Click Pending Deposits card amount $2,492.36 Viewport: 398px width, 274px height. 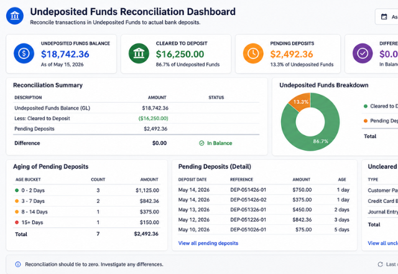click(292, 54)
